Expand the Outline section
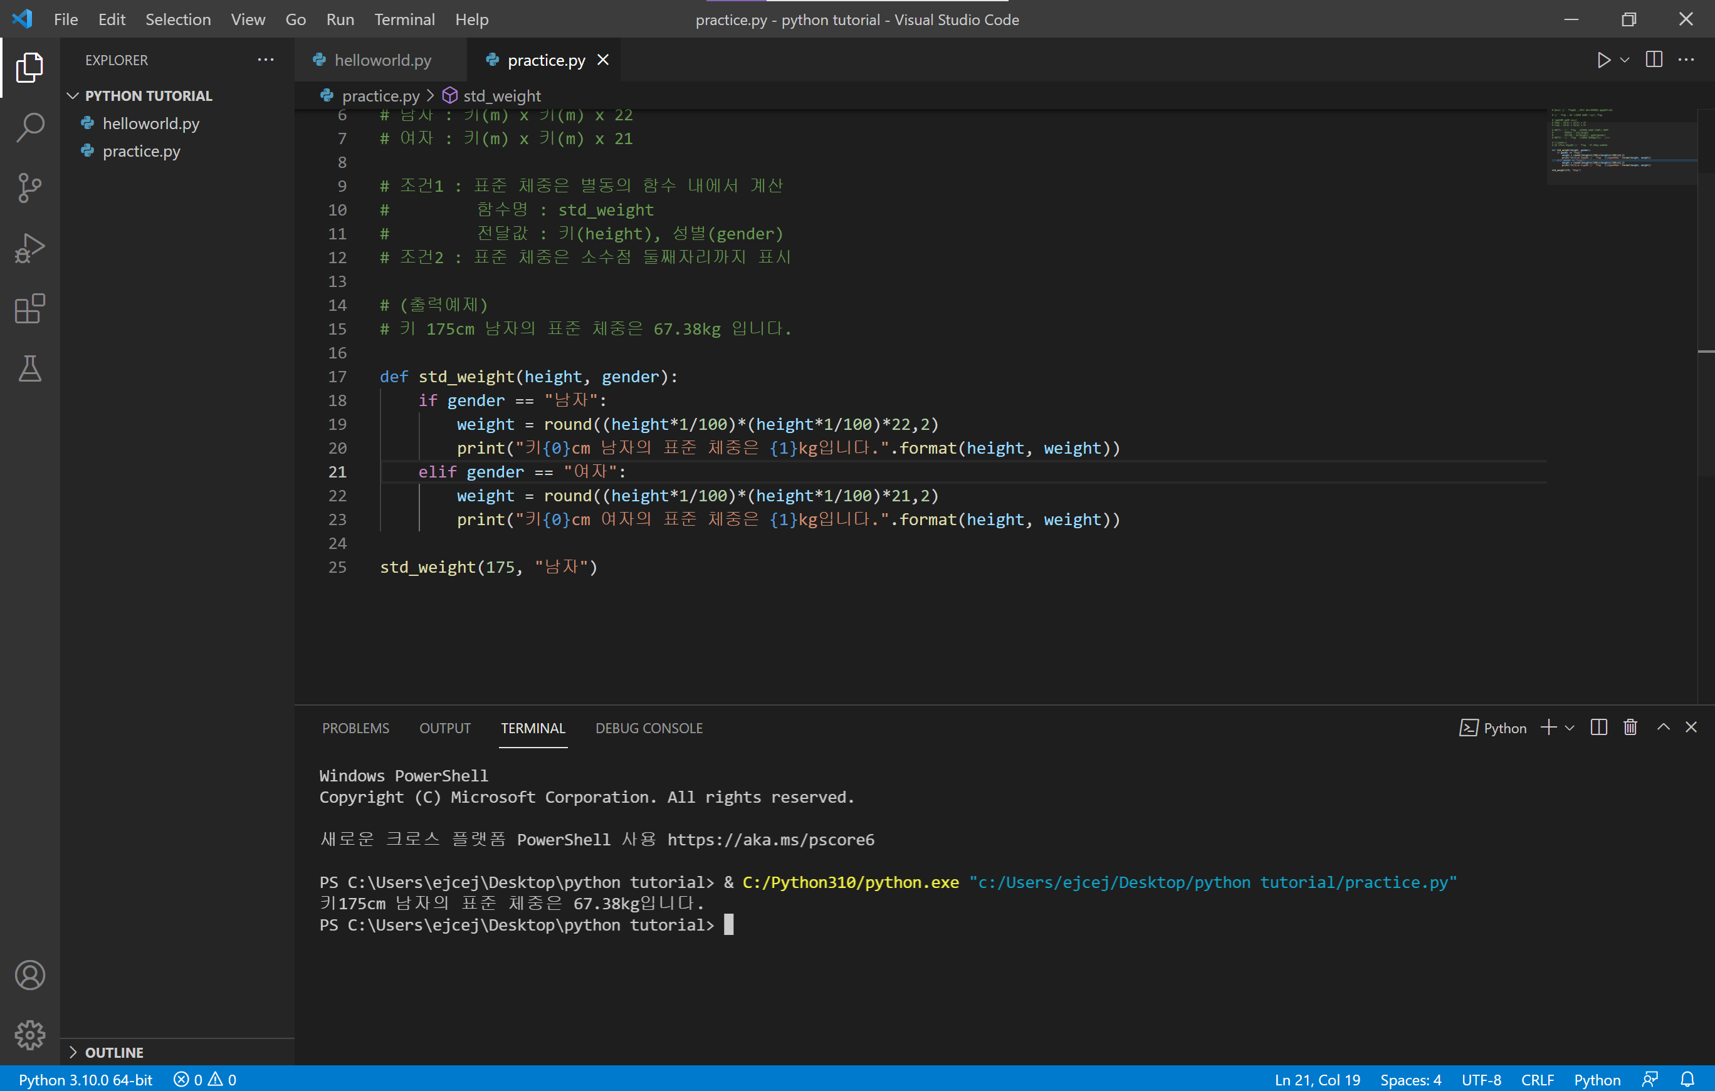This screenshot has width=1715, height=1091. tap(114, 1052)
